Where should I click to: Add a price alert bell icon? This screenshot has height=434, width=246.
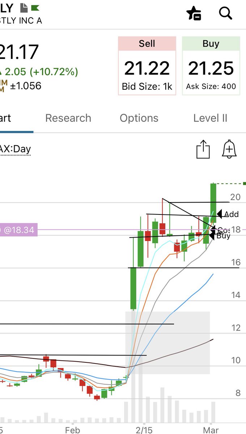tap(229, 149)
